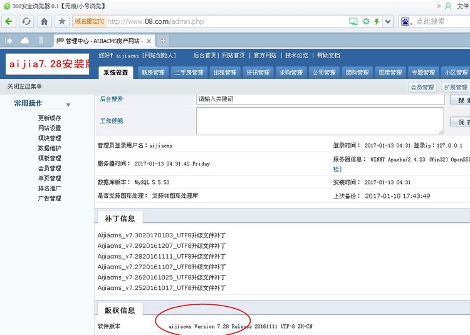Click the green circular arrows icon
Viewport: 470px width, 335px height.
366,21
